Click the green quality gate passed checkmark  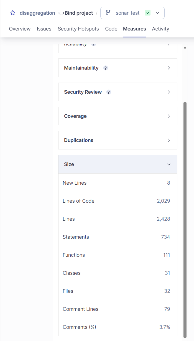point(148,13)
